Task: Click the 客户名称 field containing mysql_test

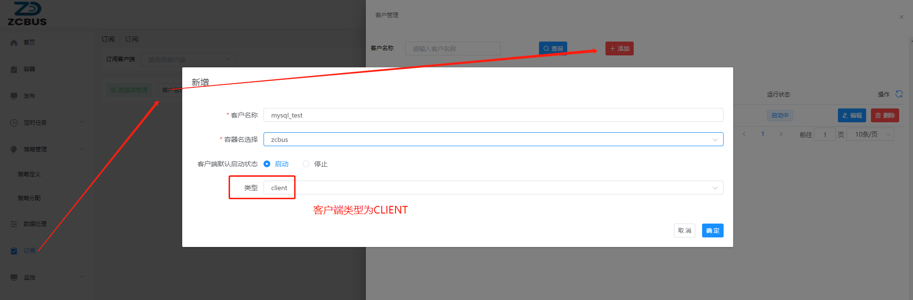Action: [x=493, y=115]
